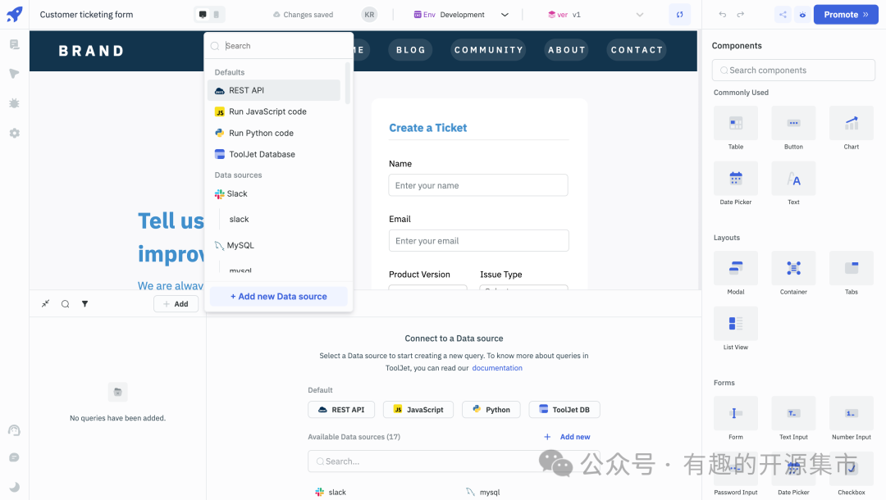Screen dimensions: 886x500
Task: Switch to desktop layout view
Action: pos(203,15)
